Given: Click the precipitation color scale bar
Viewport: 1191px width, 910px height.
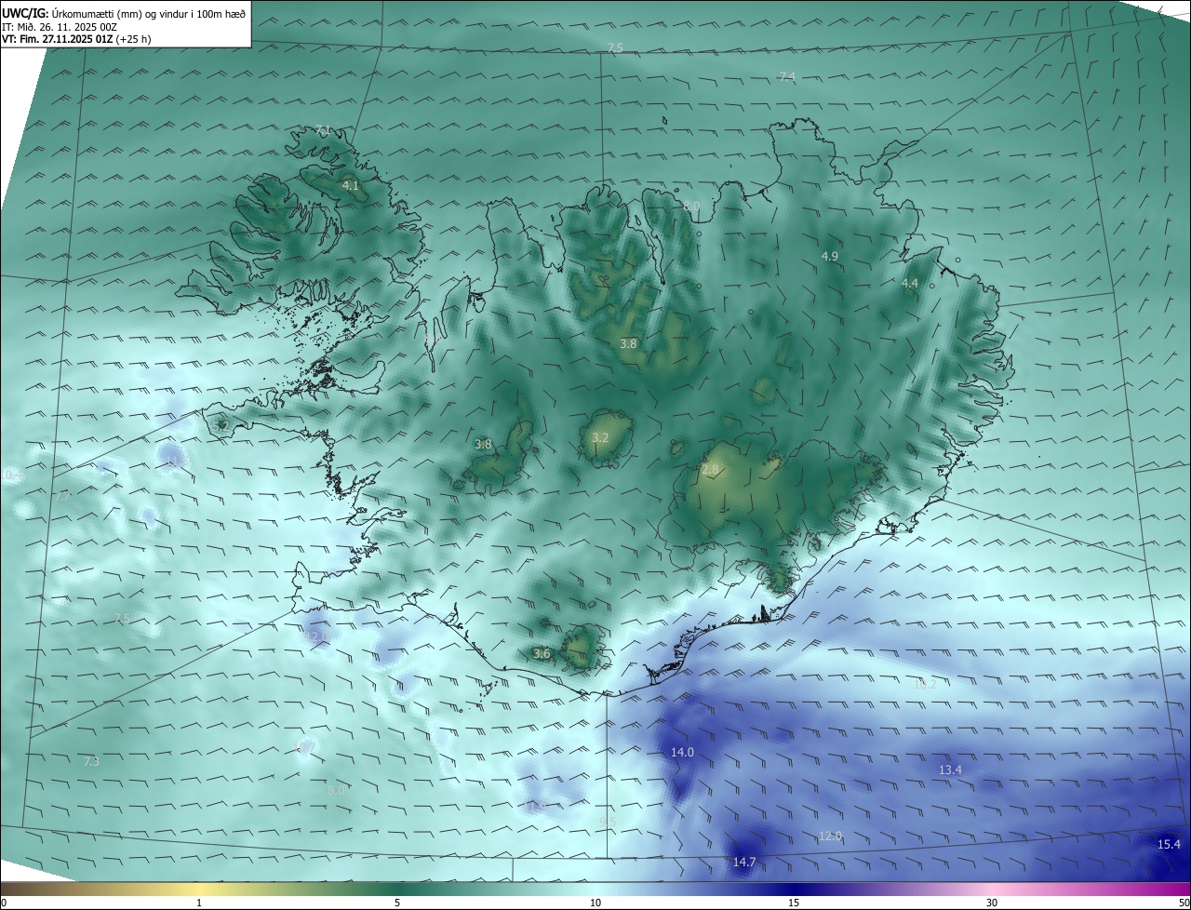Looking at the screenshot, I should (595, 889).
